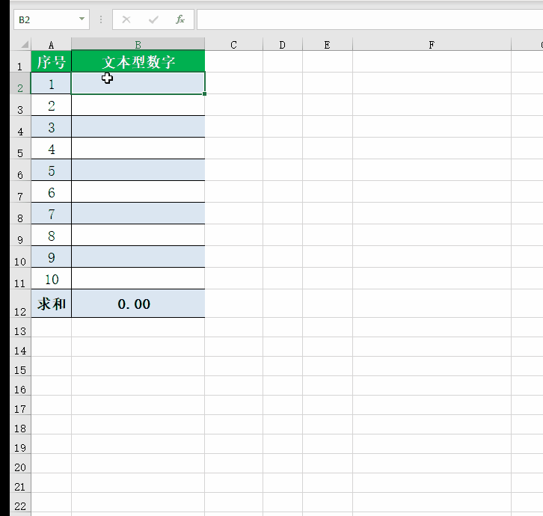Select row 2 header

(x=20, y=84)
